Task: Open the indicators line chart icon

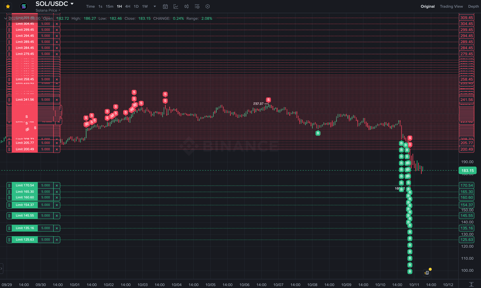Action: (176, 6)
